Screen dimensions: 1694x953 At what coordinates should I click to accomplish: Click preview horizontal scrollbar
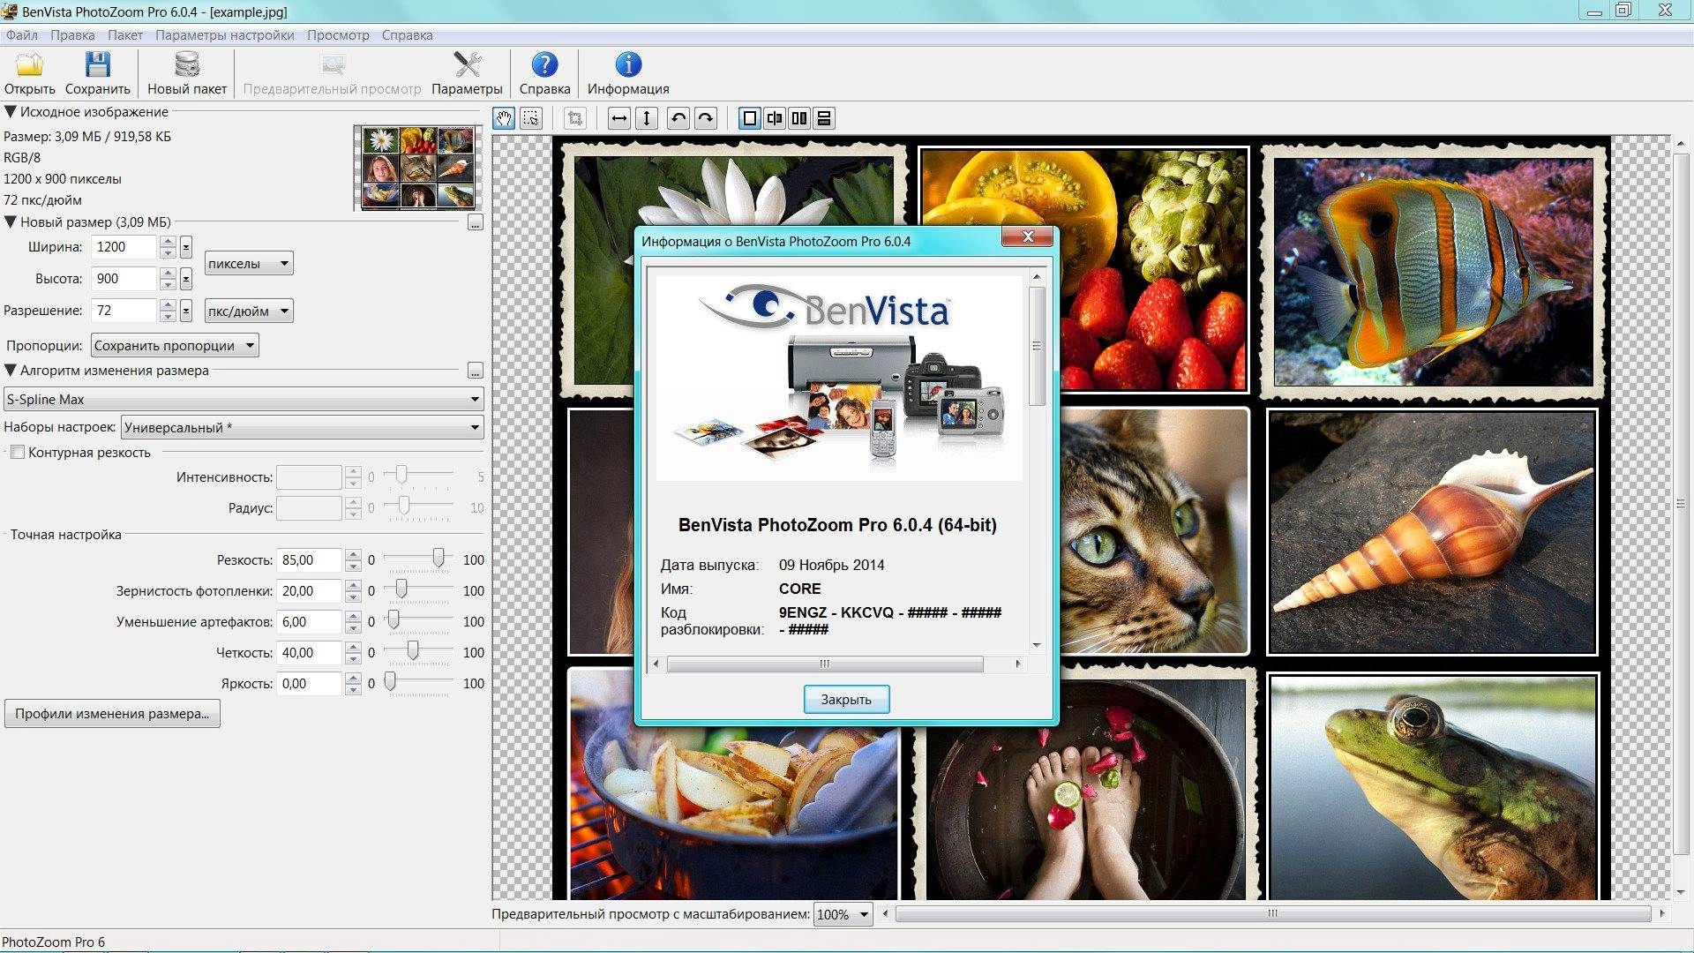pos(1273,914)
